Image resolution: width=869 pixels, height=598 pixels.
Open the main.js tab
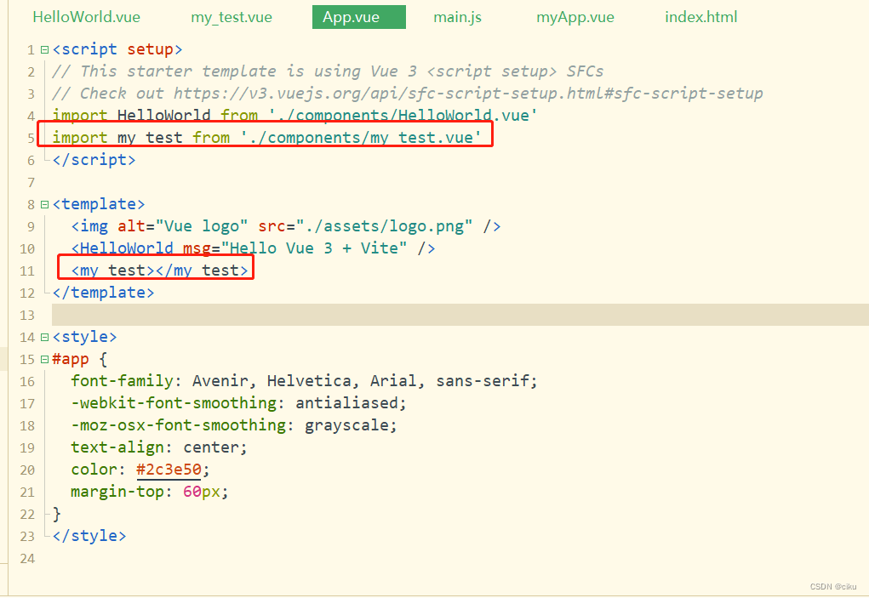pos(458,17)
